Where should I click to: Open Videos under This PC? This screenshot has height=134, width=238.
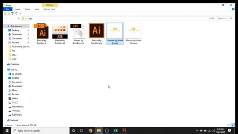[x=15, y=98]
